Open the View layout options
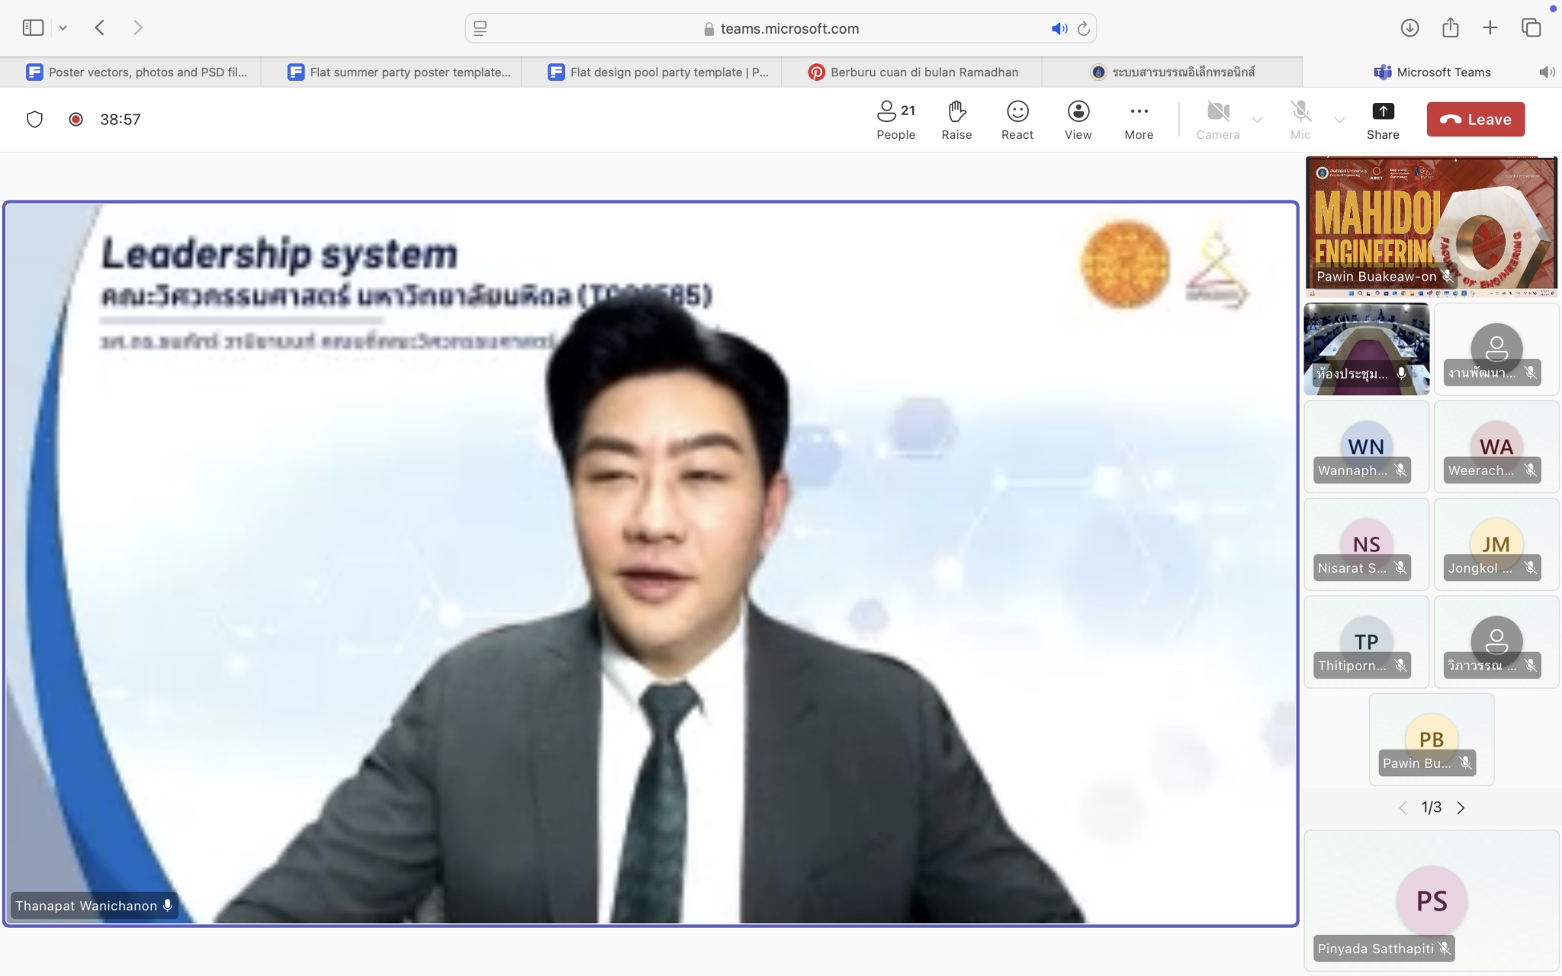This screenshot has height=976, width=1562. pos(1078,120)
